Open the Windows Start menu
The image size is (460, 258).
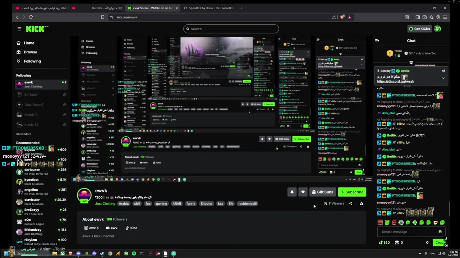[6, 254]
